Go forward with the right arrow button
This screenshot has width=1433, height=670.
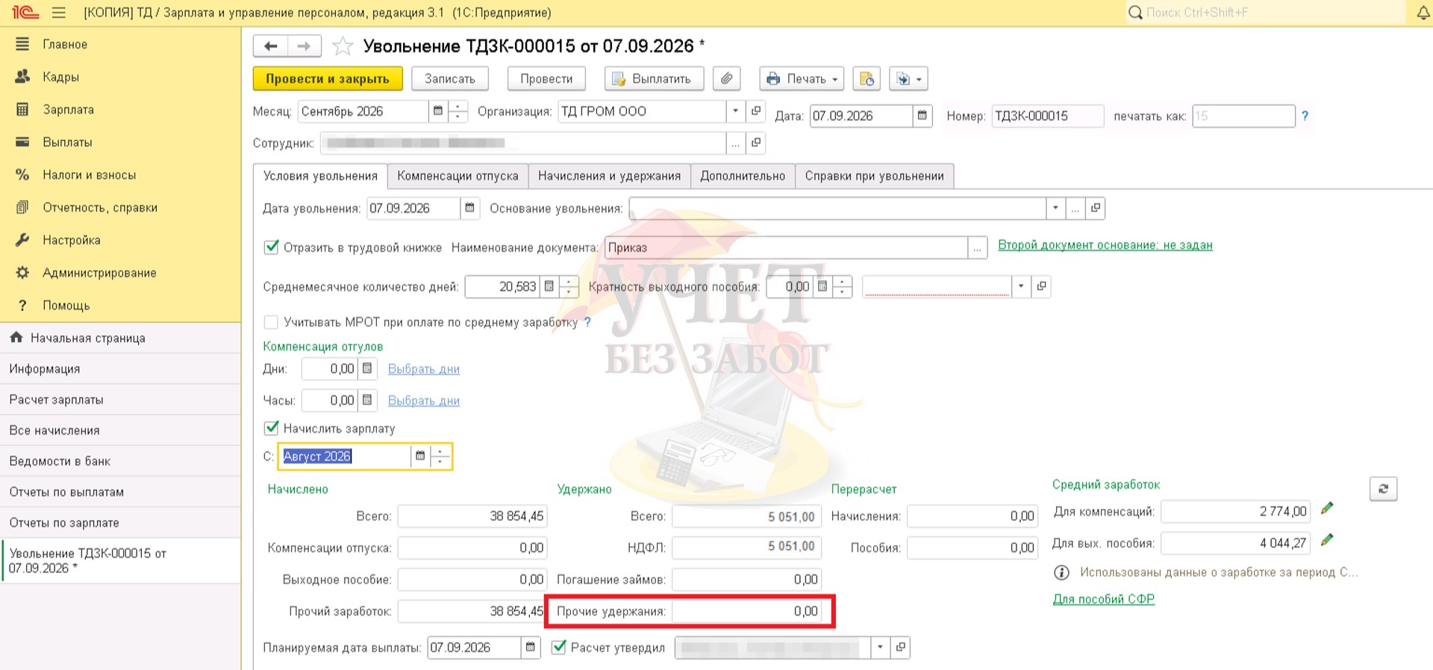(x=304, y=46)
